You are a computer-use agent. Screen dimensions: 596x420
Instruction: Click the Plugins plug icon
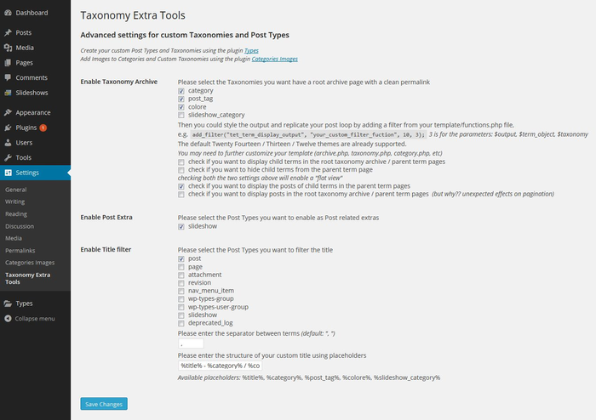pos(8,128)
